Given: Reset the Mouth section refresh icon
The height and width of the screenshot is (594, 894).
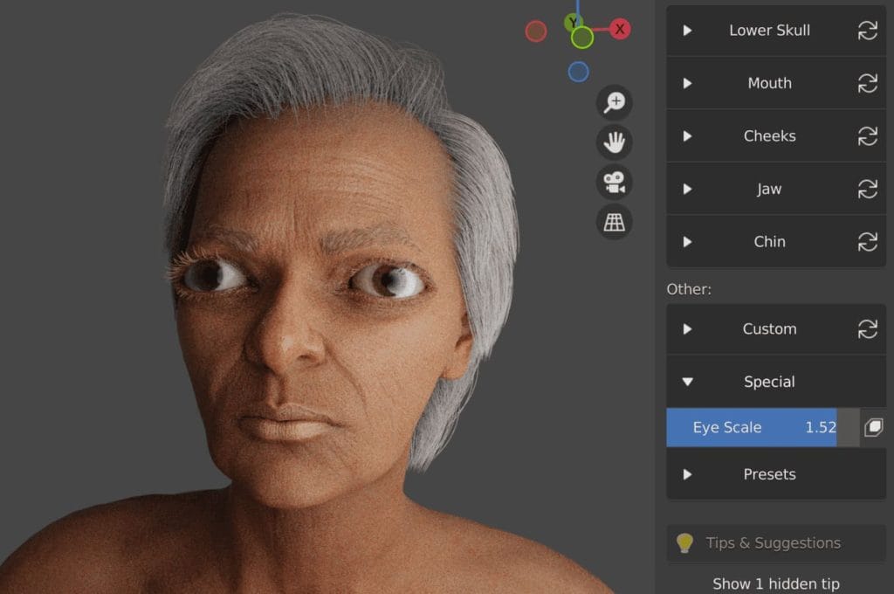Looking at the screenshot, I should click(867, 83).
